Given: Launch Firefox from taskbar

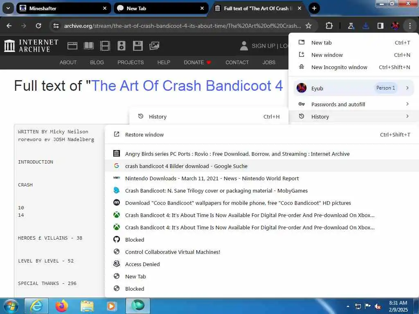Looking at the screenshot, I should [x=62, y=306].
